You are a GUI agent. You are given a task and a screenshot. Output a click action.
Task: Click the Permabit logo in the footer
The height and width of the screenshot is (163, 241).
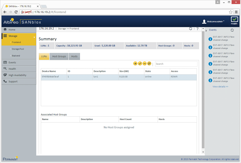pyautogui.click(x=10, y=158)
